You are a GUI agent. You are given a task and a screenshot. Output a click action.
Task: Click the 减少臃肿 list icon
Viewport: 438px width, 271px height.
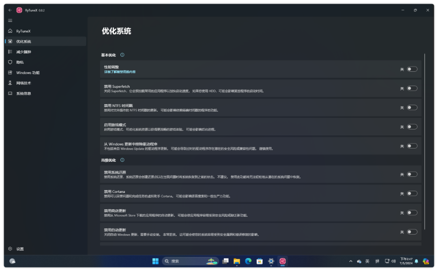(10, 51)
